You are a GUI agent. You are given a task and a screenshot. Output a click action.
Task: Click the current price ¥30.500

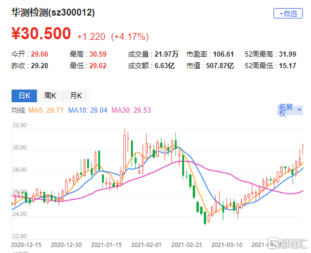point(41,34)
